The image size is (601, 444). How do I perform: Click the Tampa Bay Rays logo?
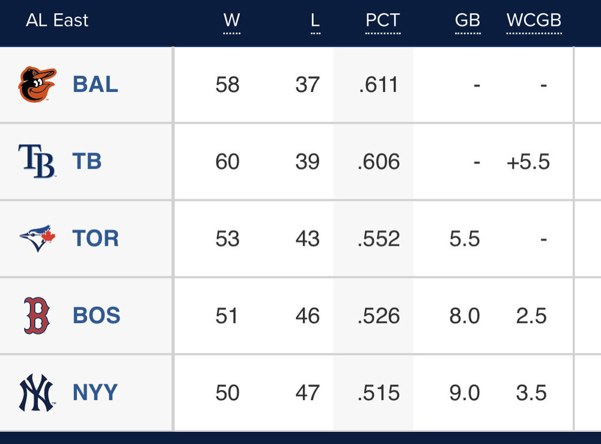coord(37,162)
